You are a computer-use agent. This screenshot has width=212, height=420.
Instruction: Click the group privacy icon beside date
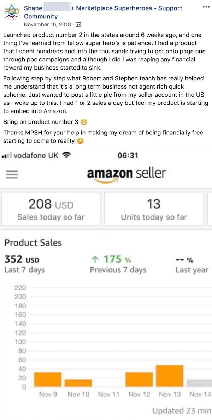tap(78, 25)
